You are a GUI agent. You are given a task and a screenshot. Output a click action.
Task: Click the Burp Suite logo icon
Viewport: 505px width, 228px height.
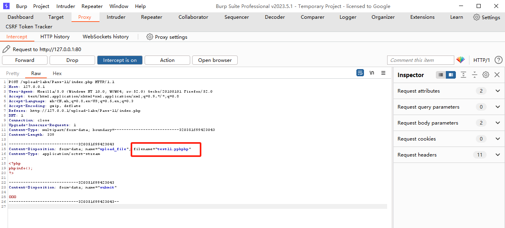pos(6,6)
